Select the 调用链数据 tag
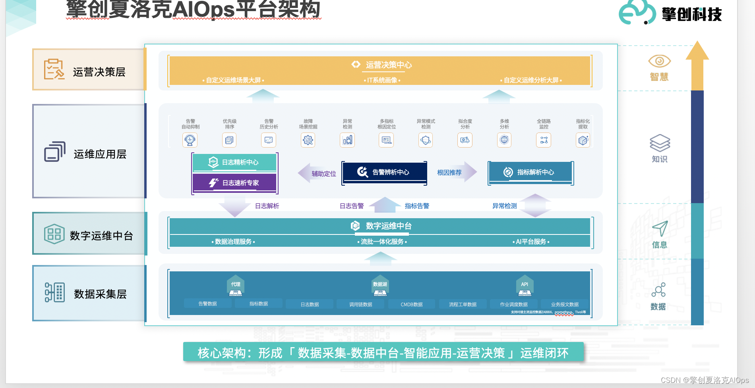The height and width of the screenshot is (388, 755). point(360,304)
